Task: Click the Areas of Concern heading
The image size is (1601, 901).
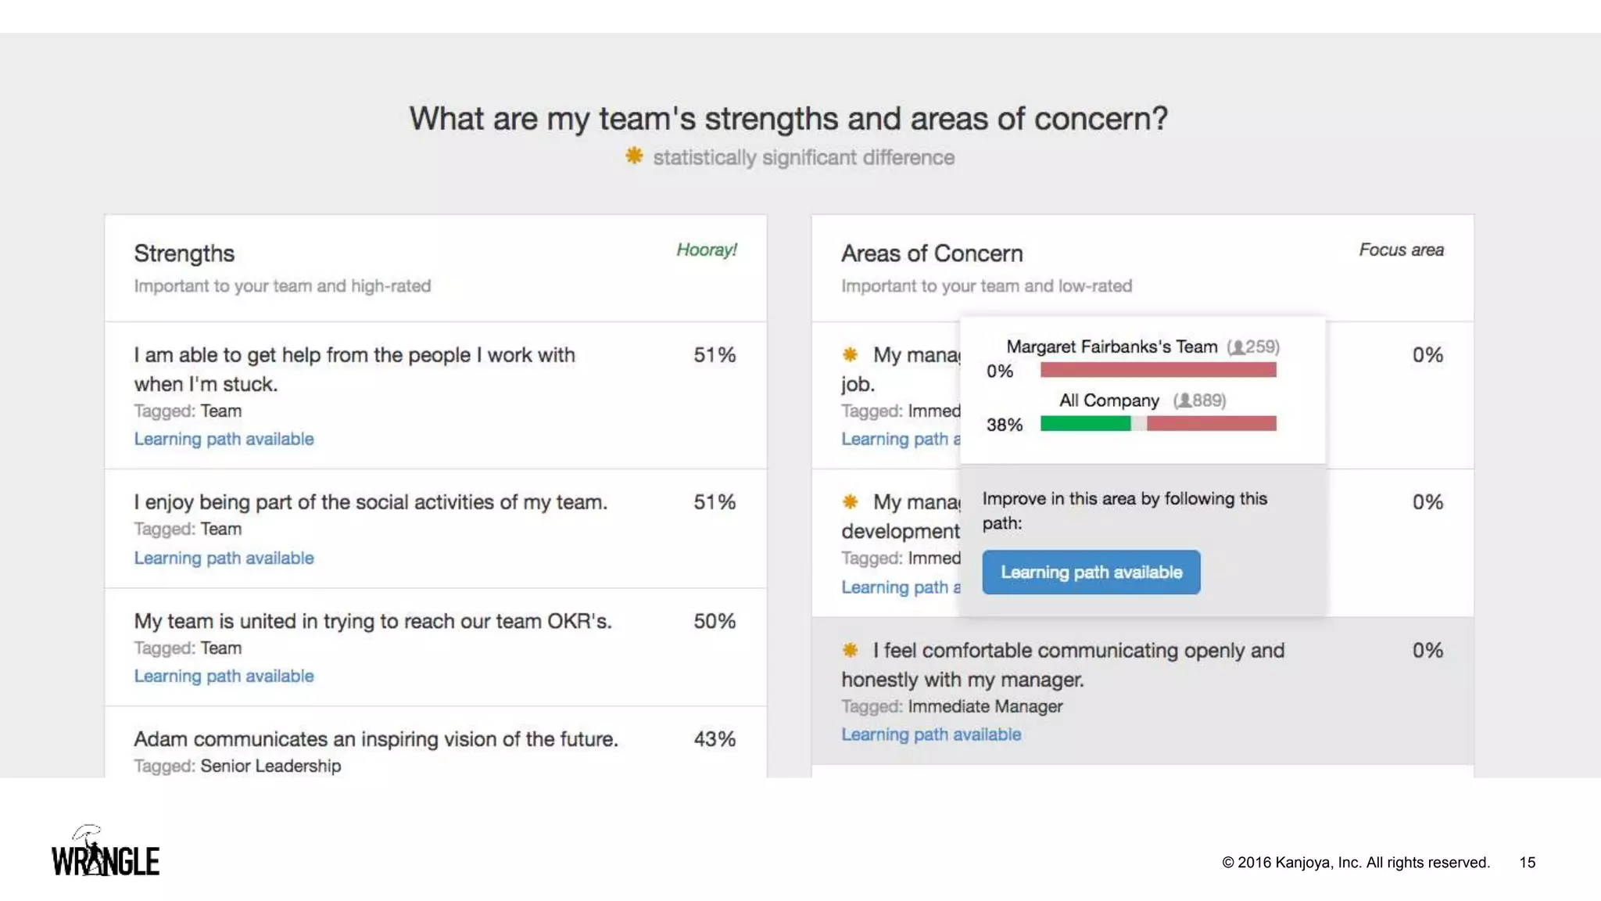Action: click(x=932, y=253)
